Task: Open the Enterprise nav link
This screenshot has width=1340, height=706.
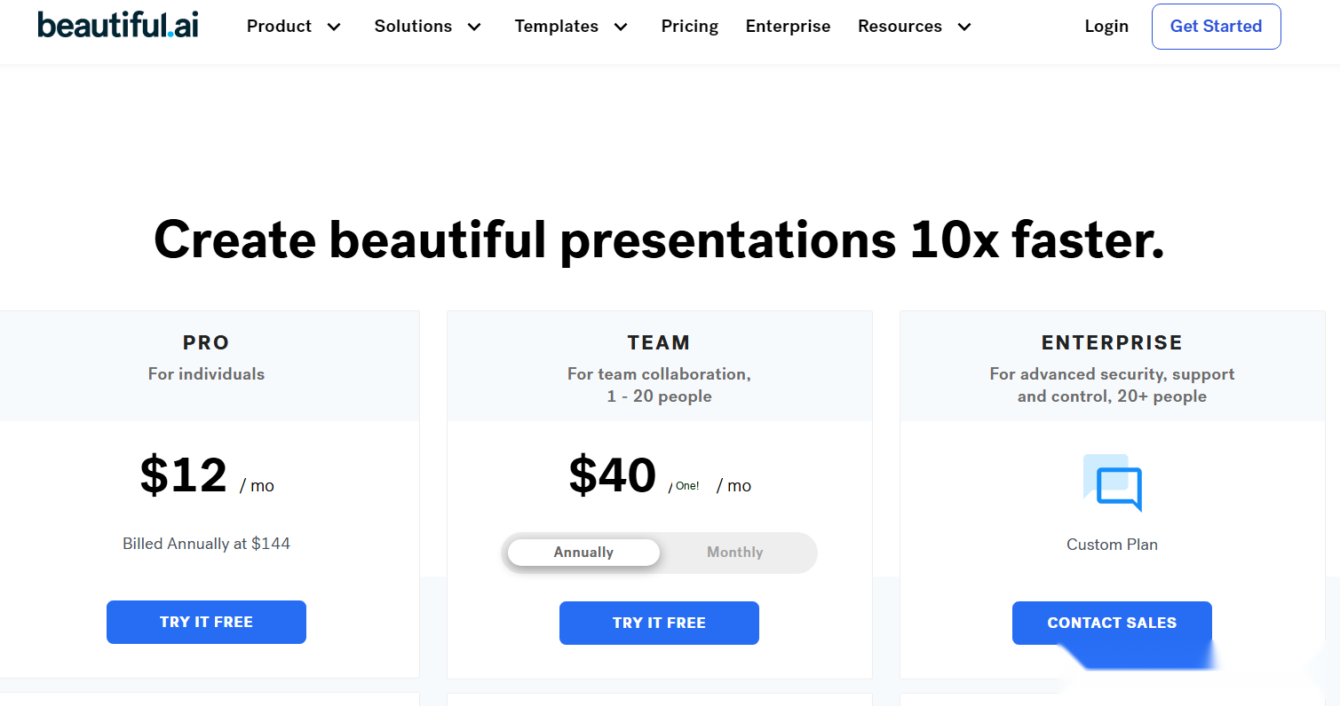Action: click(789, 27)
